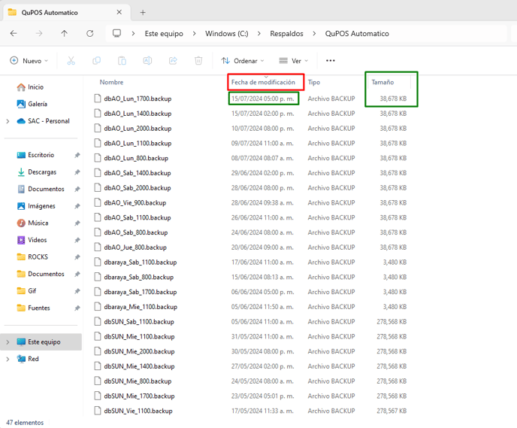The height and width of the screenshot is (428, 517).
Task: Select Red in the sidebar
Action: point(28,359)
